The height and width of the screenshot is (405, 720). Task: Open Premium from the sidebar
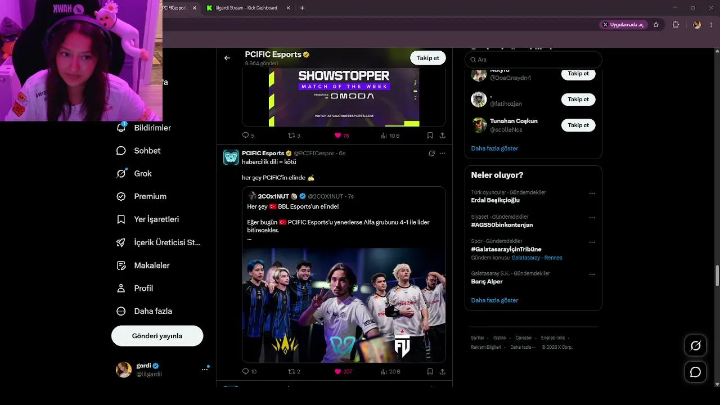141,196
